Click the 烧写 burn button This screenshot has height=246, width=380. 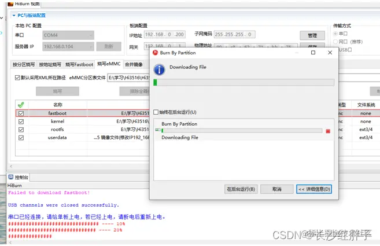[57, 91]
